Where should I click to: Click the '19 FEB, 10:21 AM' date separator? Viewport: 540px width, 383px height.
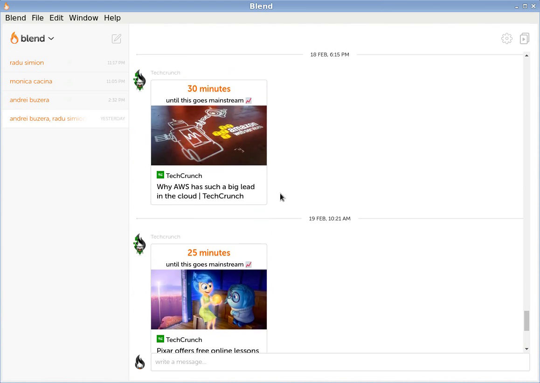pos(330,219)
